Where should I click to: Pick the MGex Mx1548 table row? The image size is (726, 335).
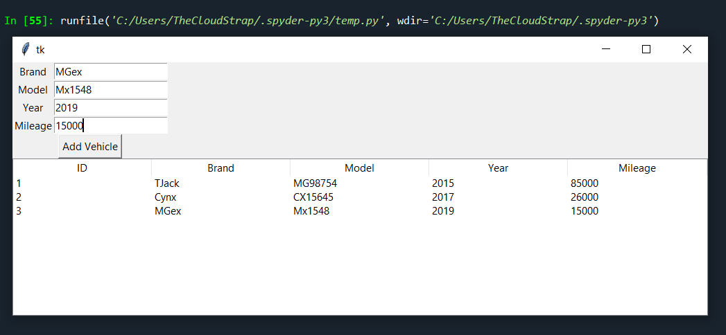tap(360, 211)
